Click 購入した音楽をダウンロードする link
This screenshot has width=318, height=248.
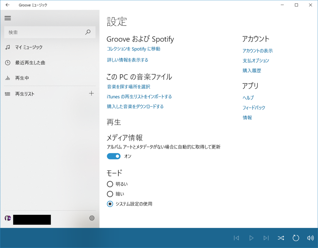[135, 107]
